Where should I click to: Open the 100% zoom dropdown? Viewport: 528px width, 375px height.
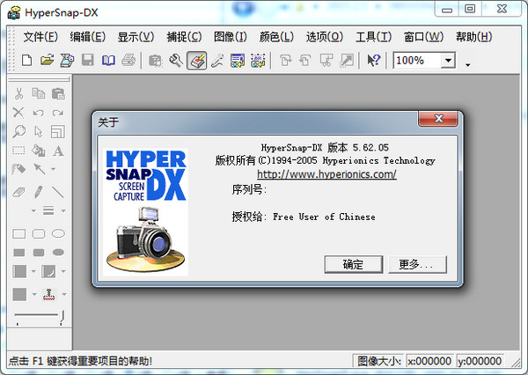tap(448, 61)
